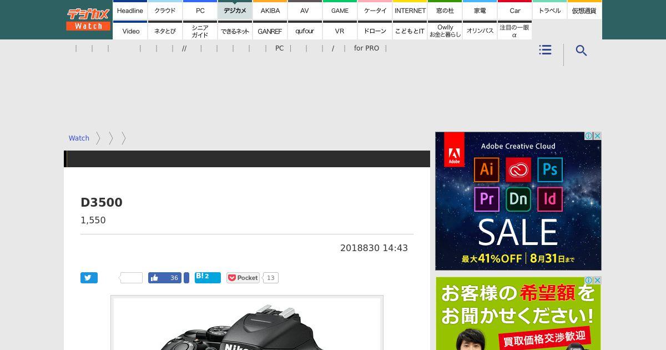Click the SALE text in Adobe ad

(x=518, y=233)
